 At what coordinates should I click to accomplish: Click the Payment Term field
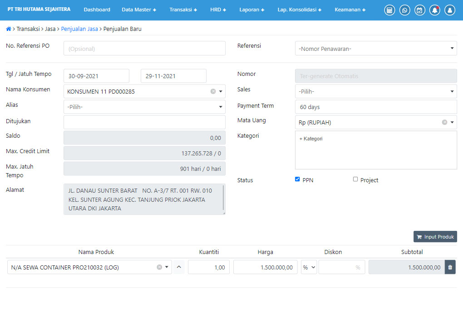point(376,107)
